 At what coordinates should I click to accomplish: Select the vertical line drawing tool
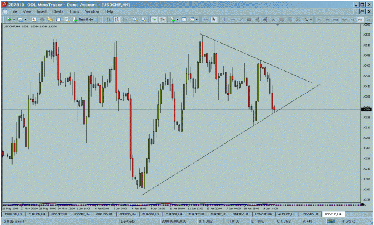tap(224, 20)
